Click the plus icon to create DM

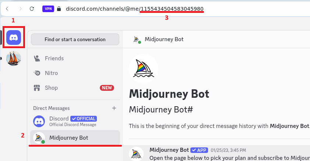tap(114, 108)
